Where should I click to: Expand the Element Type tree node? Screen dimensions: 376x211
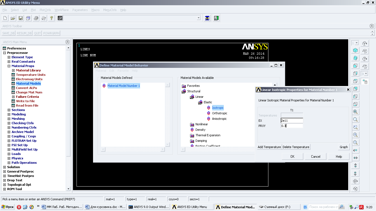click(x=9, y=57)
